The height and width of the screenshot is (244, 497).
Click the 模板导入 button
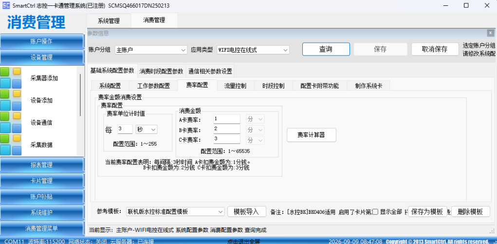tap(247, 212)
